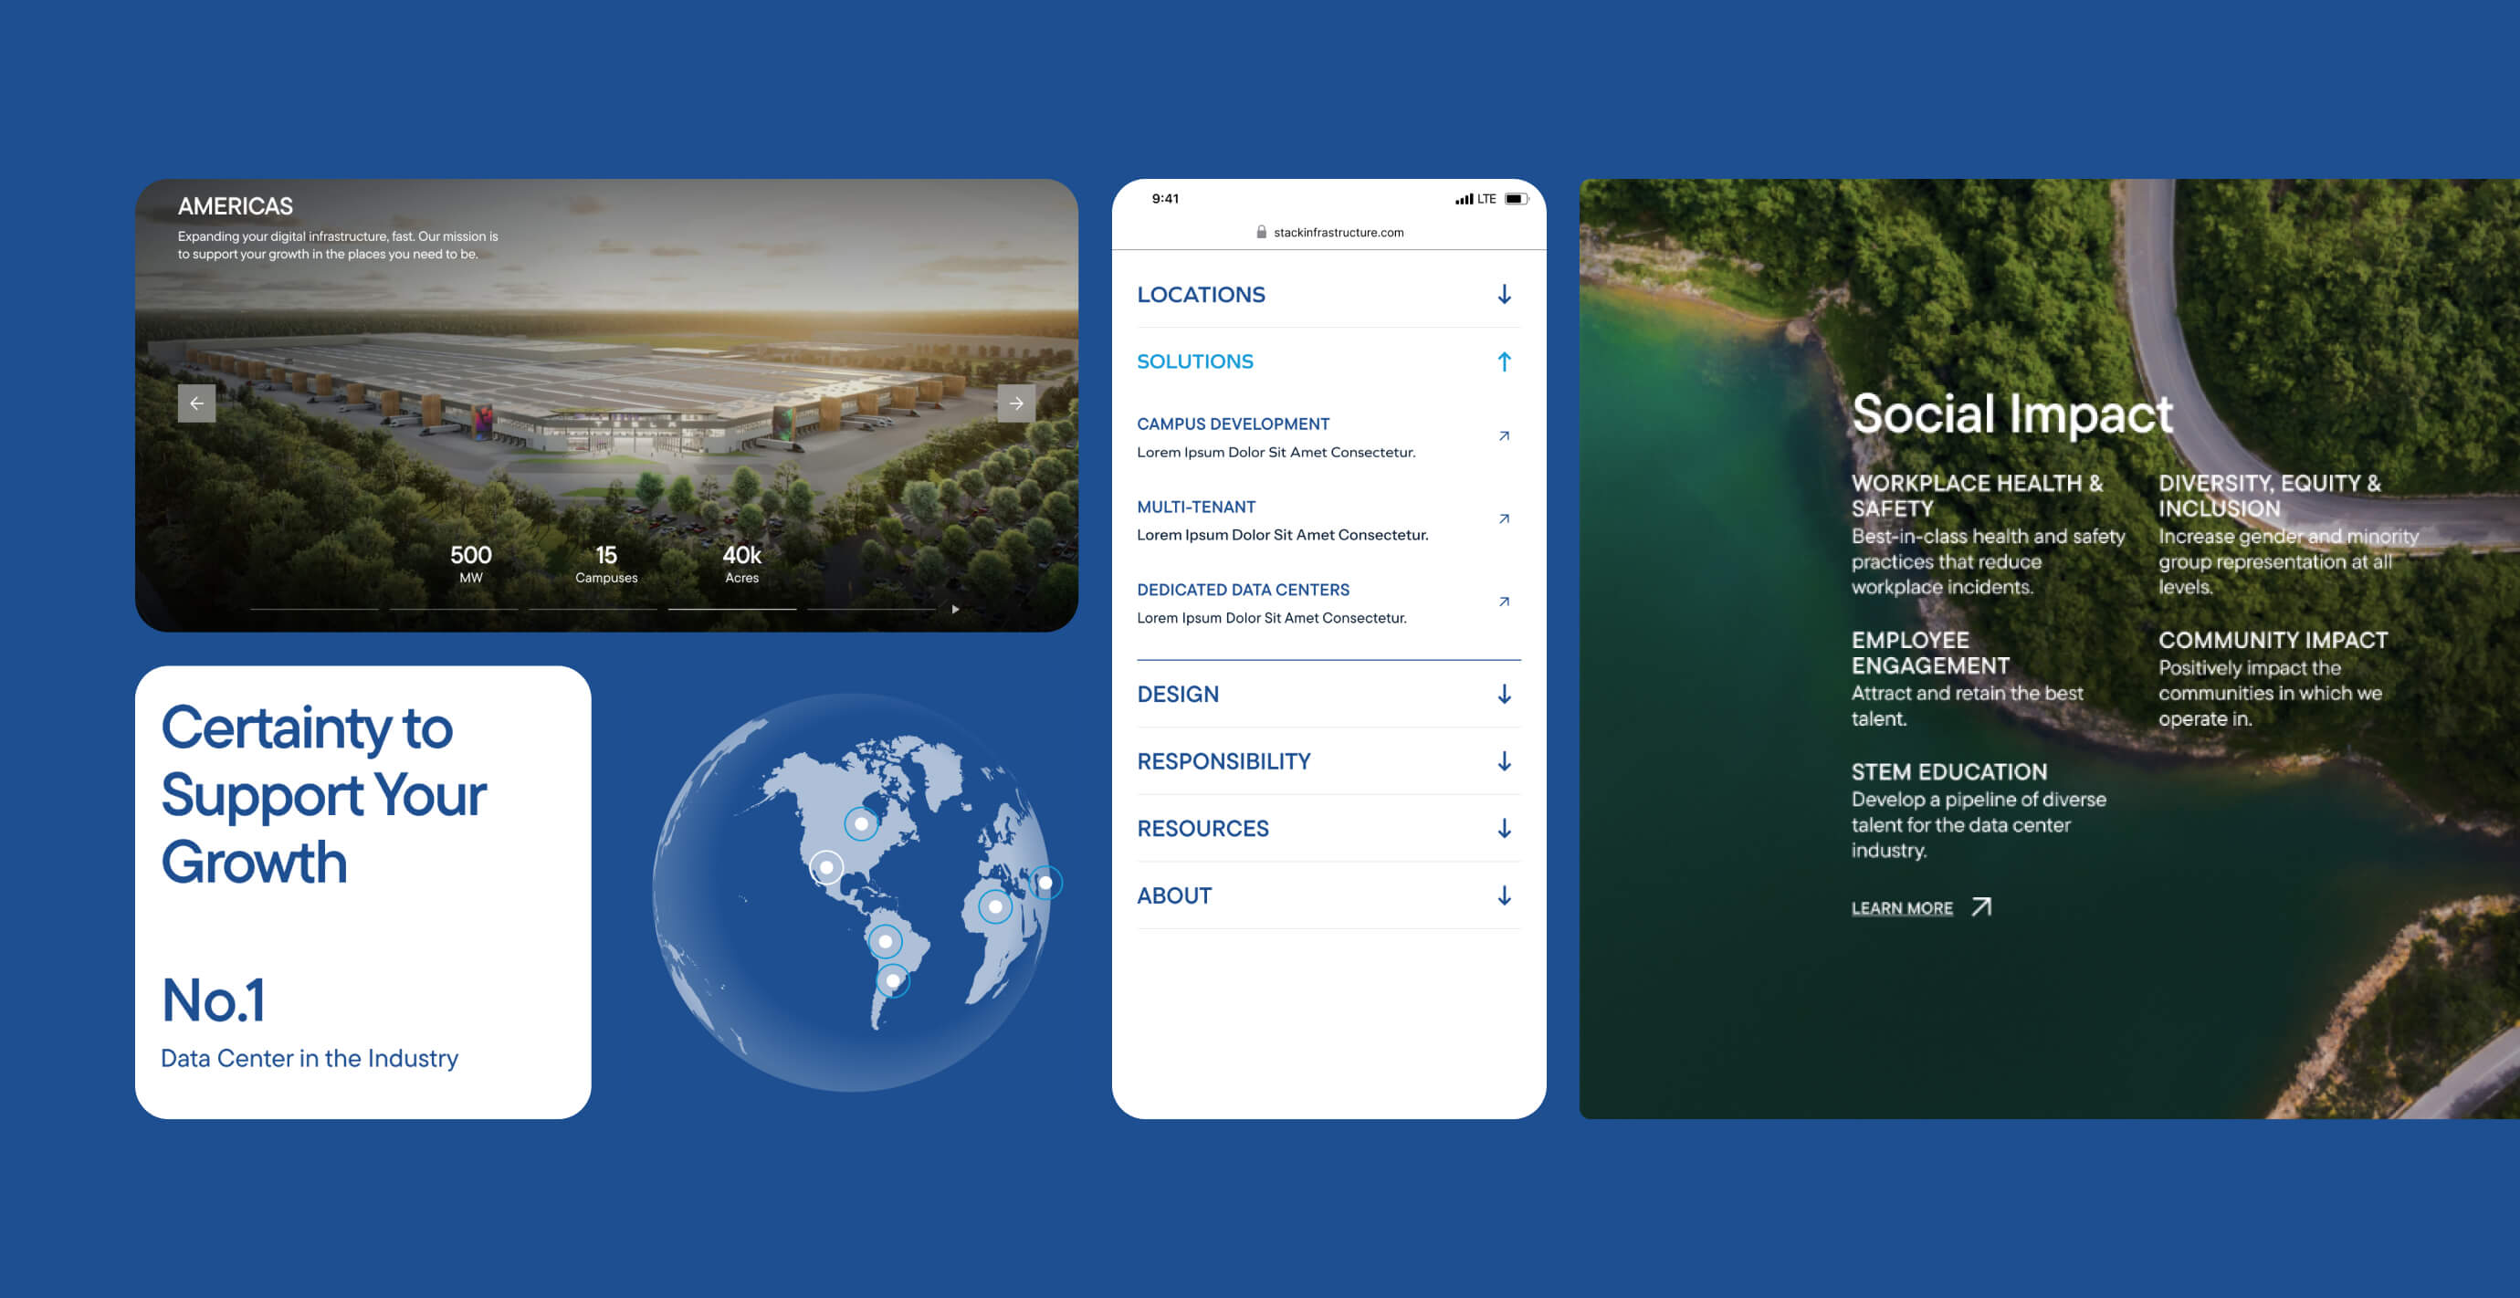The height and width of the screenshot is (1298, 2520).
Task: Open Multi-Tenant diagonal arrow icon
Action: point(1504,519)
